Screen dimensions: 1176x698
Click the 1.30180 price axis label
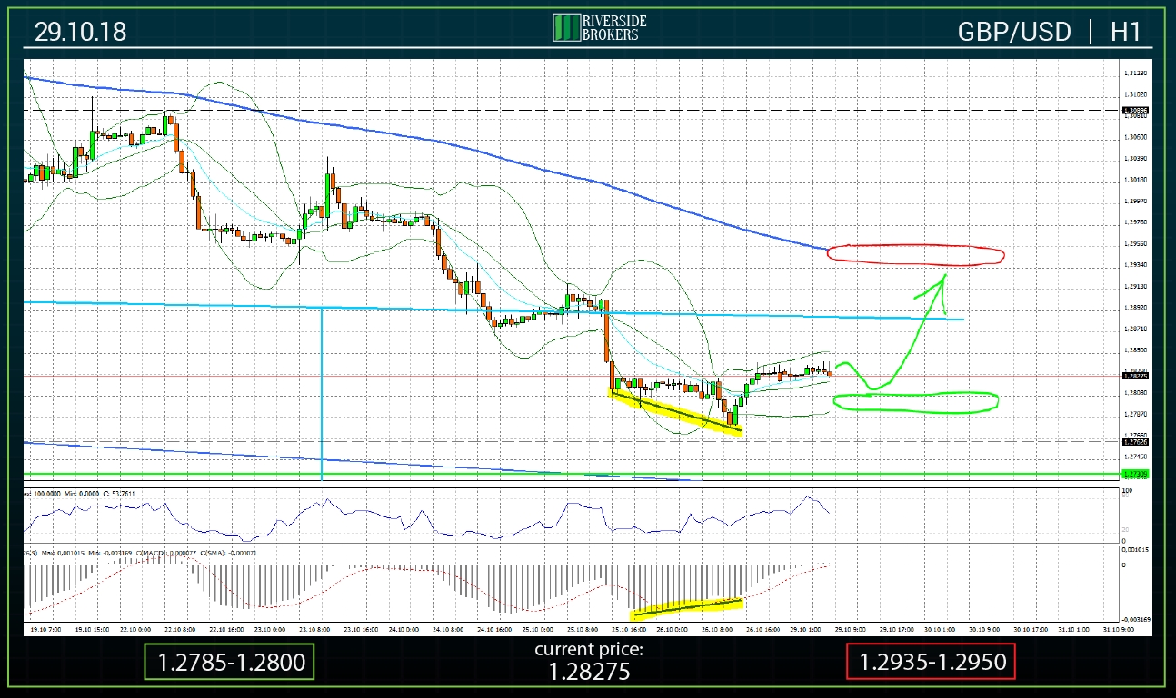pos(1136,180)
